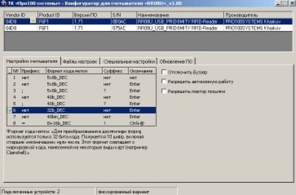Select format row 4 with 40b_DEC
The width and height of the screenshot is (296, 195).
coord(81,97)
